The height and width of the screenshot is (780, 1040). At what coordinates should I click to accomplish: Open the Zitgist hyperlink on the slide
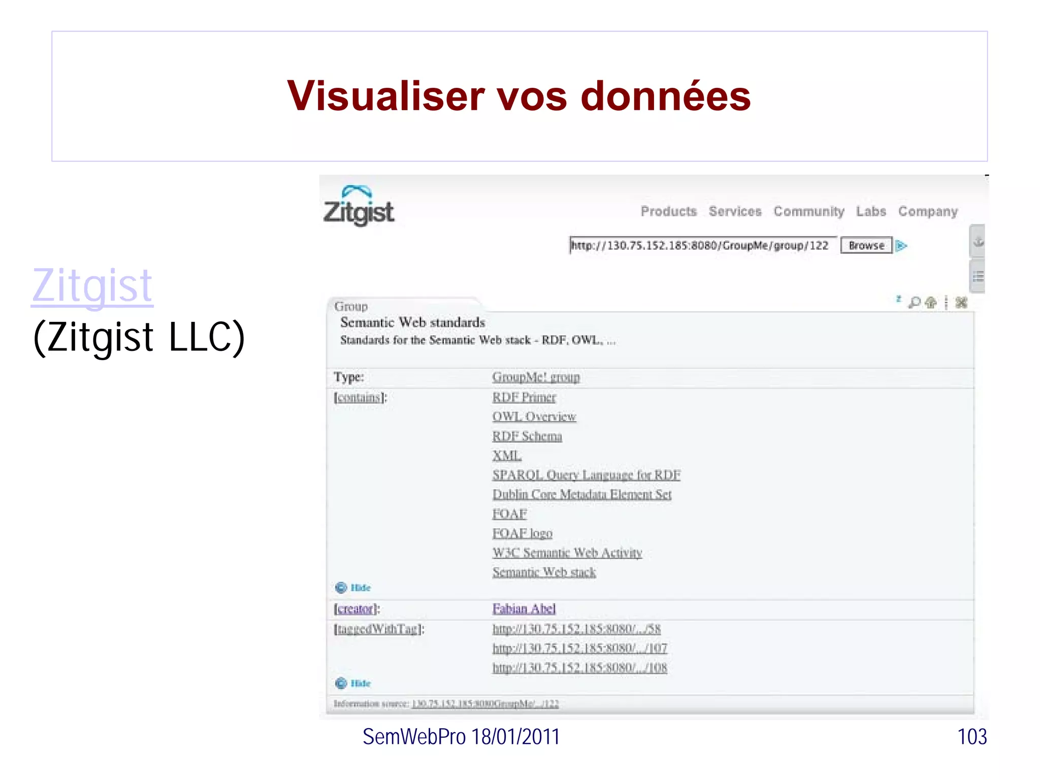click(x=92, y=287)
